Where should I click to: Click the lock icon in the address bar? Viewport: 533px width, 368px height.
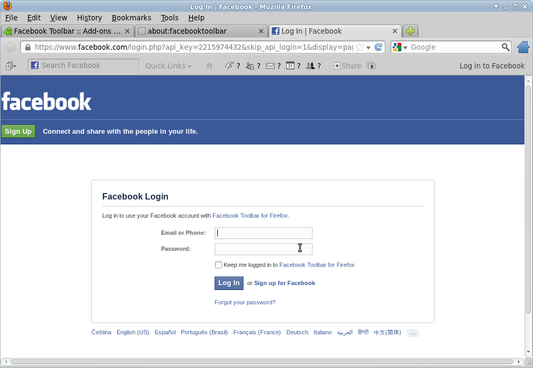point(27,47)
